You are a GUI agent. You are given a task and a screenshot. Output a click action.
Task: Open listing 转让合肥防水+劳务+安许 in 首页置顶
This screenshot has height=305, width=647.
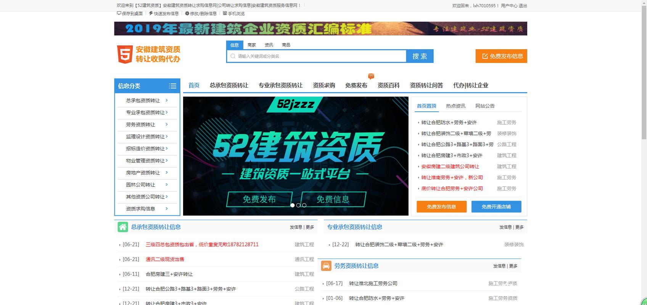(449, 122)
